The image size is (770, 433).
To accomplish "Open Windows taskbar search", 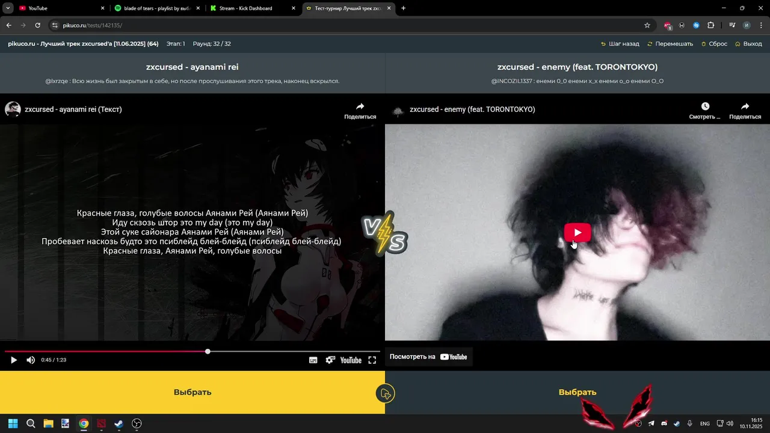I will pos(31,423).
